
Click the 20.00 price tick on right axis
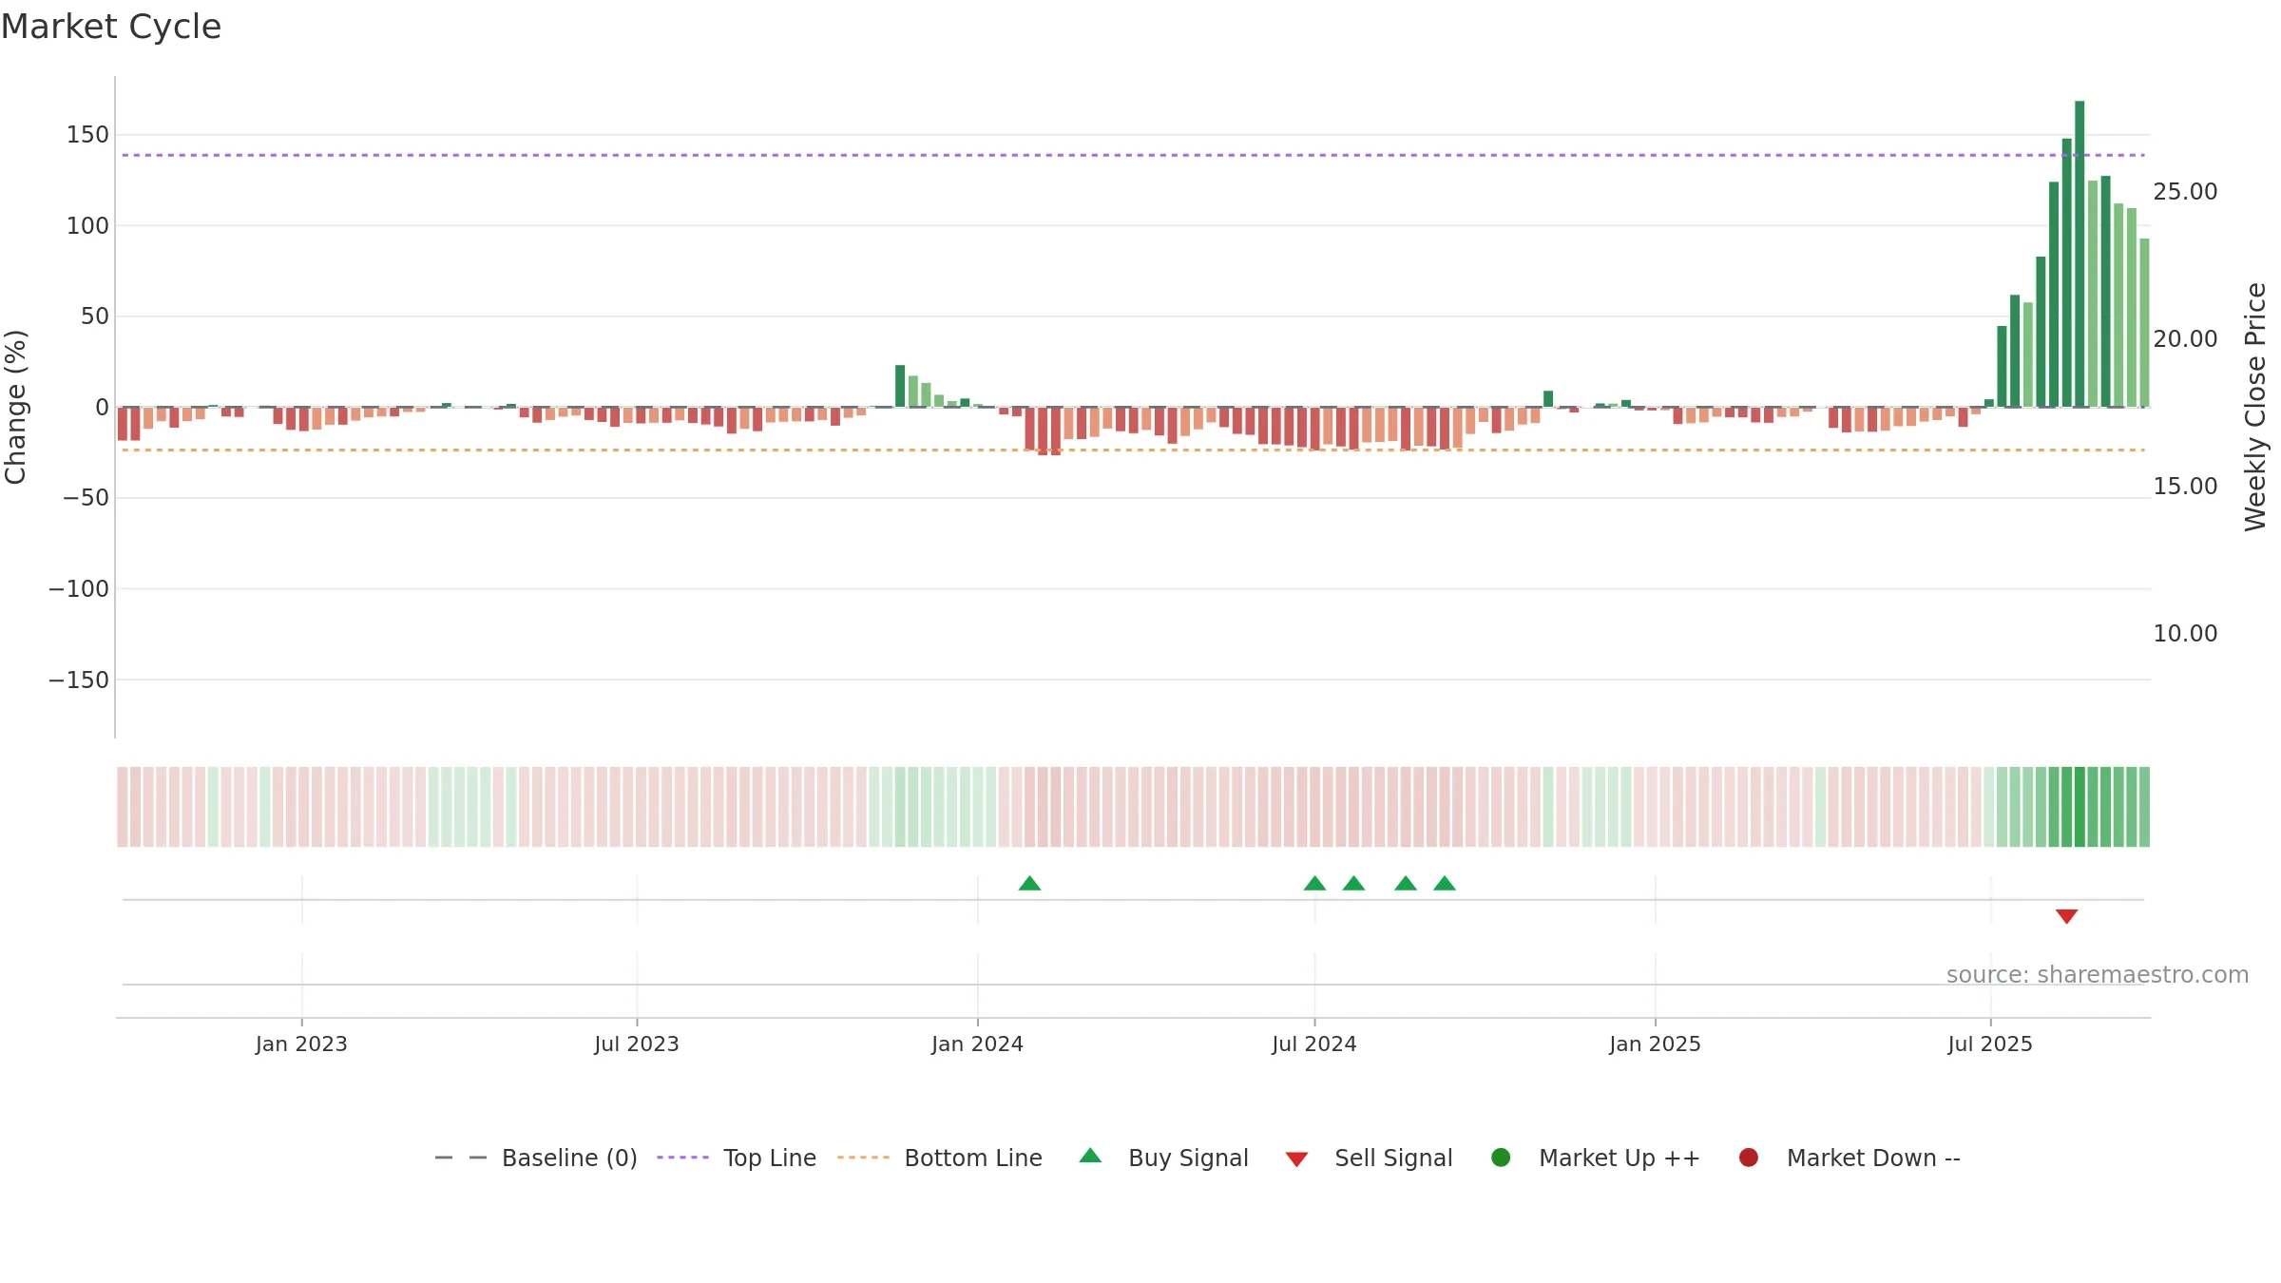coord(2185,339)
